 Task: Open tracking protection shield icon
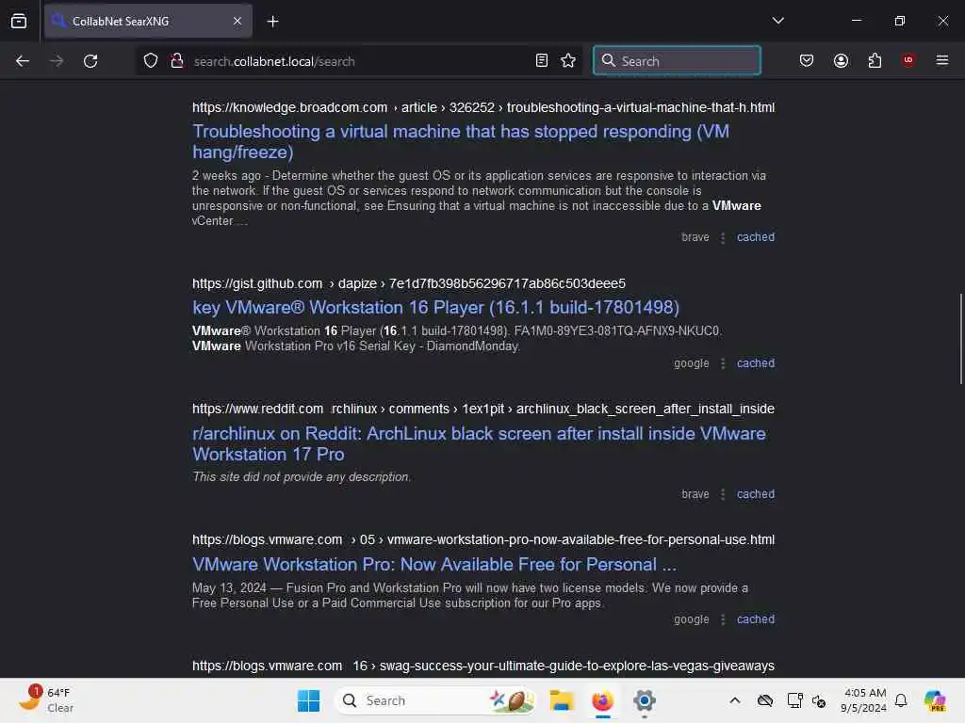coord(151,61)
